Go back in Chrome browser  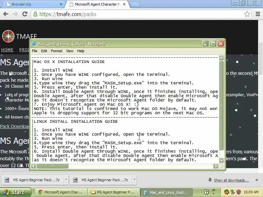click(x=6, y=14)
